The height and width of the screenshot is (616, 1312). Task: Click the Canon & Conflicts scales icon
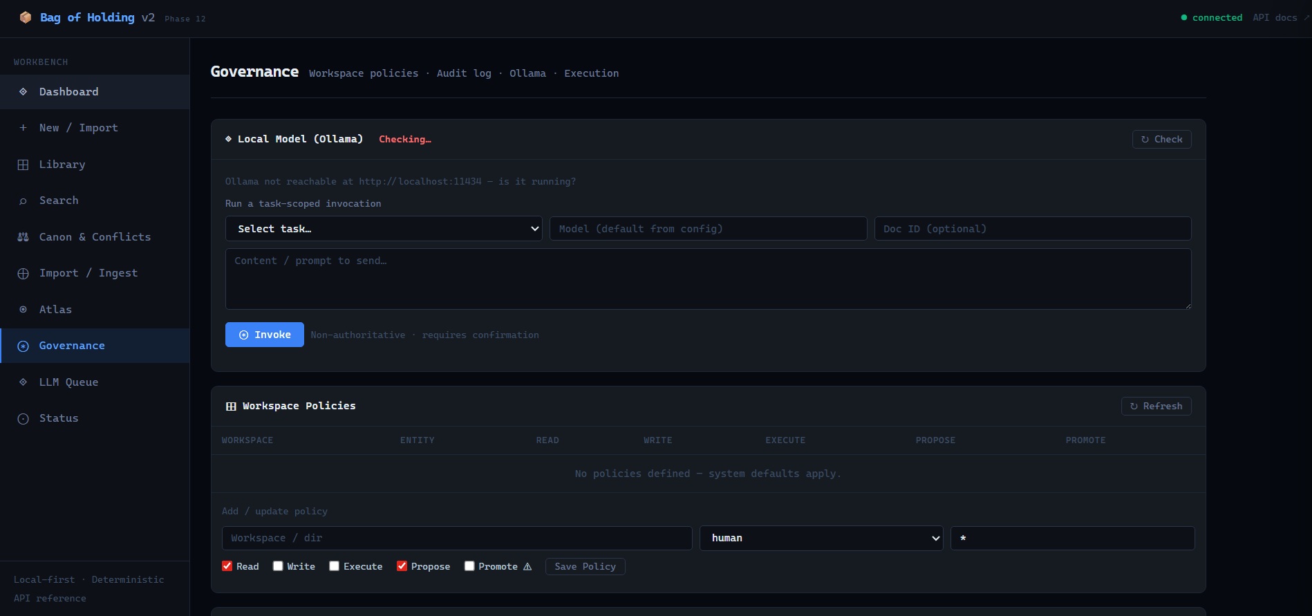pyautogui.click(x=24, y=237)
